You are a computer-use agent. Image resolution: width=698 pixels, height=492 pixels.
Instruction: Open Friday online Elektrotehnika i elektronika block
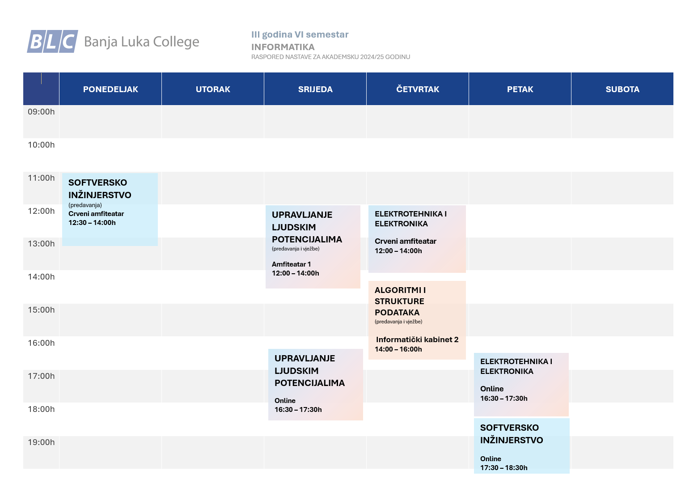pyautogui.click(x=521, y=385)
